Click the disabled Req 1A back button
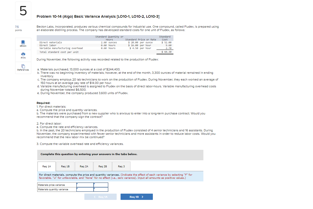This screenshot has width=313, height=209. point(101,196)
